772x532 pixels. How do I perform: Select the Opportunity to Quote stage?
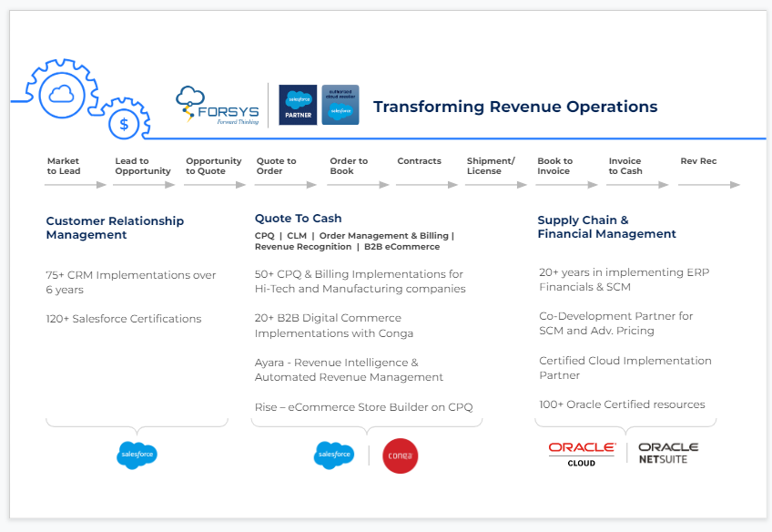click(214, 166)
